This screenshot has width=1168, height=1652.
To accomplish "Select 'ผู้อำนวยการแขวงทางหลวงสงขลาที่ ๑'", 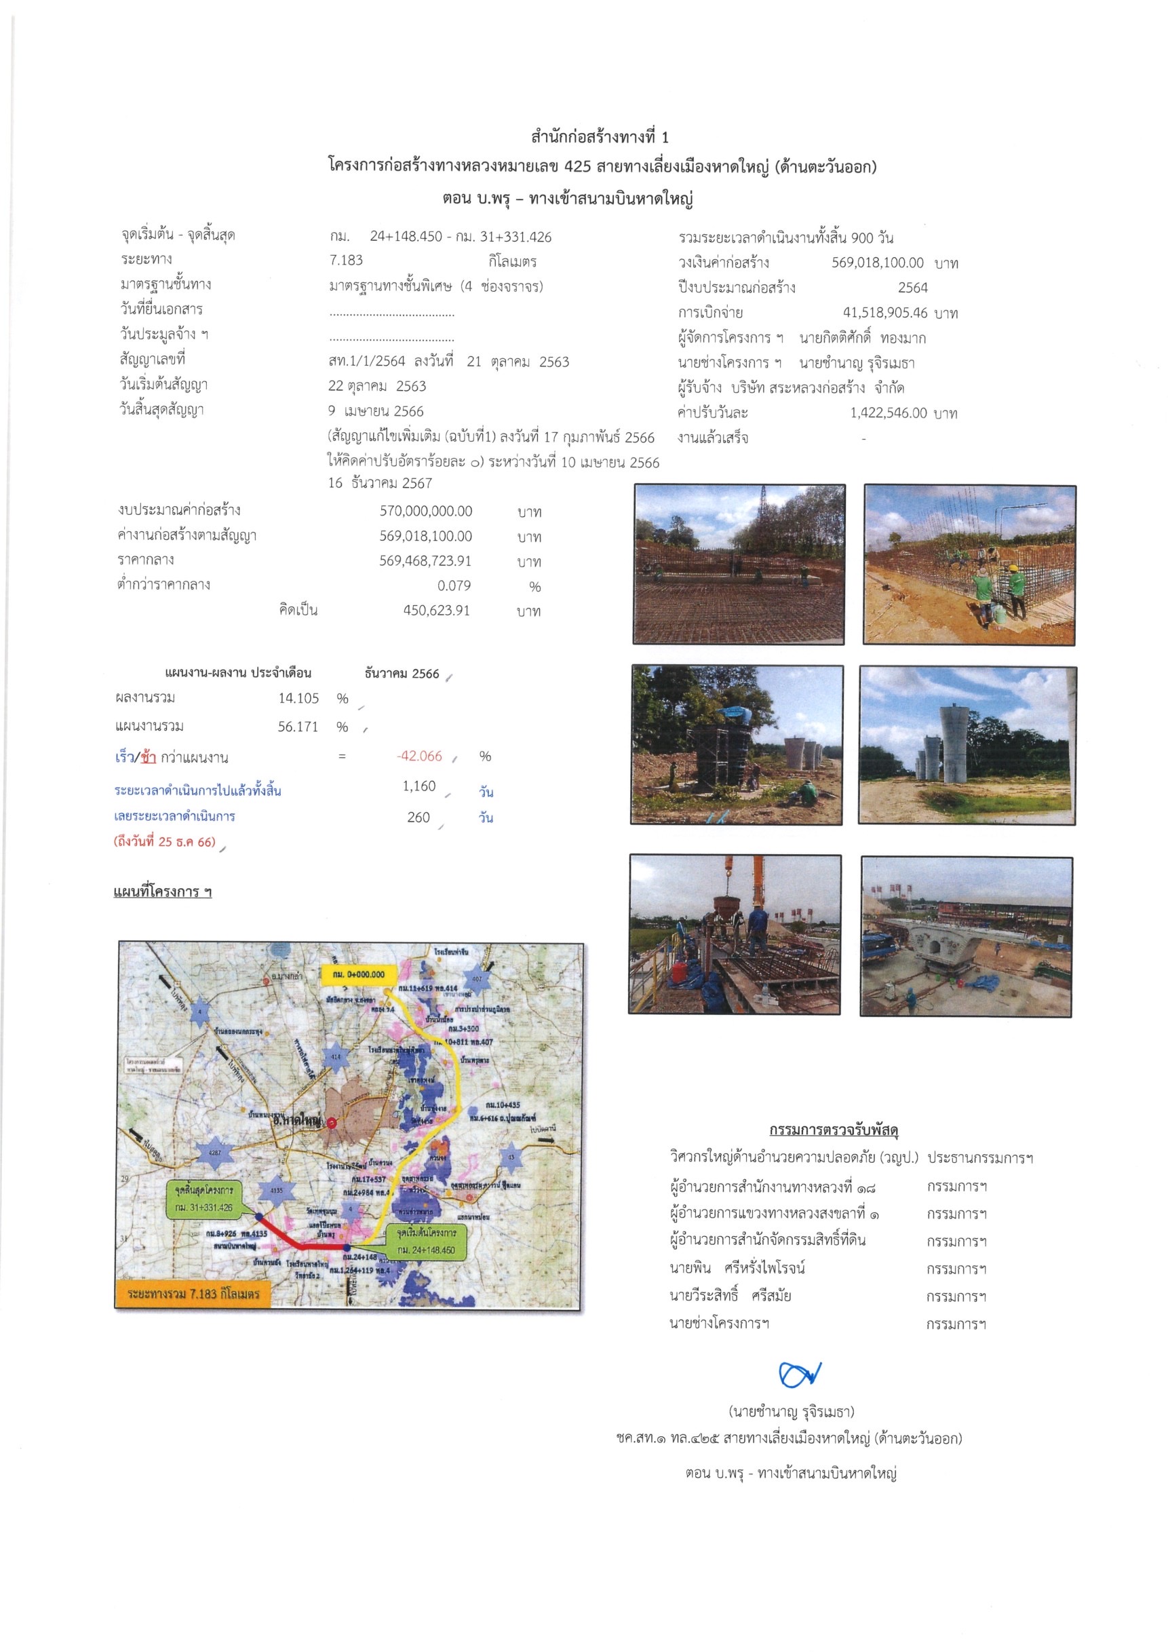I will tap(774, 1214).
